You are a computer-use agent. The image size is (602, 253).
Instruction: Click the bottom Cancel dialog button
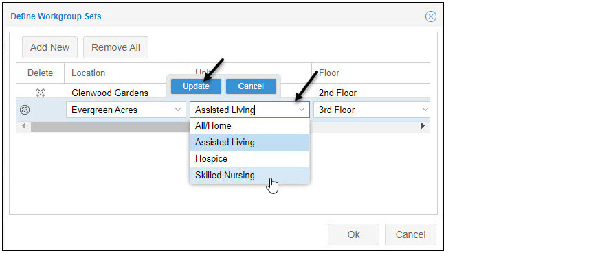(x=410, y=234)
